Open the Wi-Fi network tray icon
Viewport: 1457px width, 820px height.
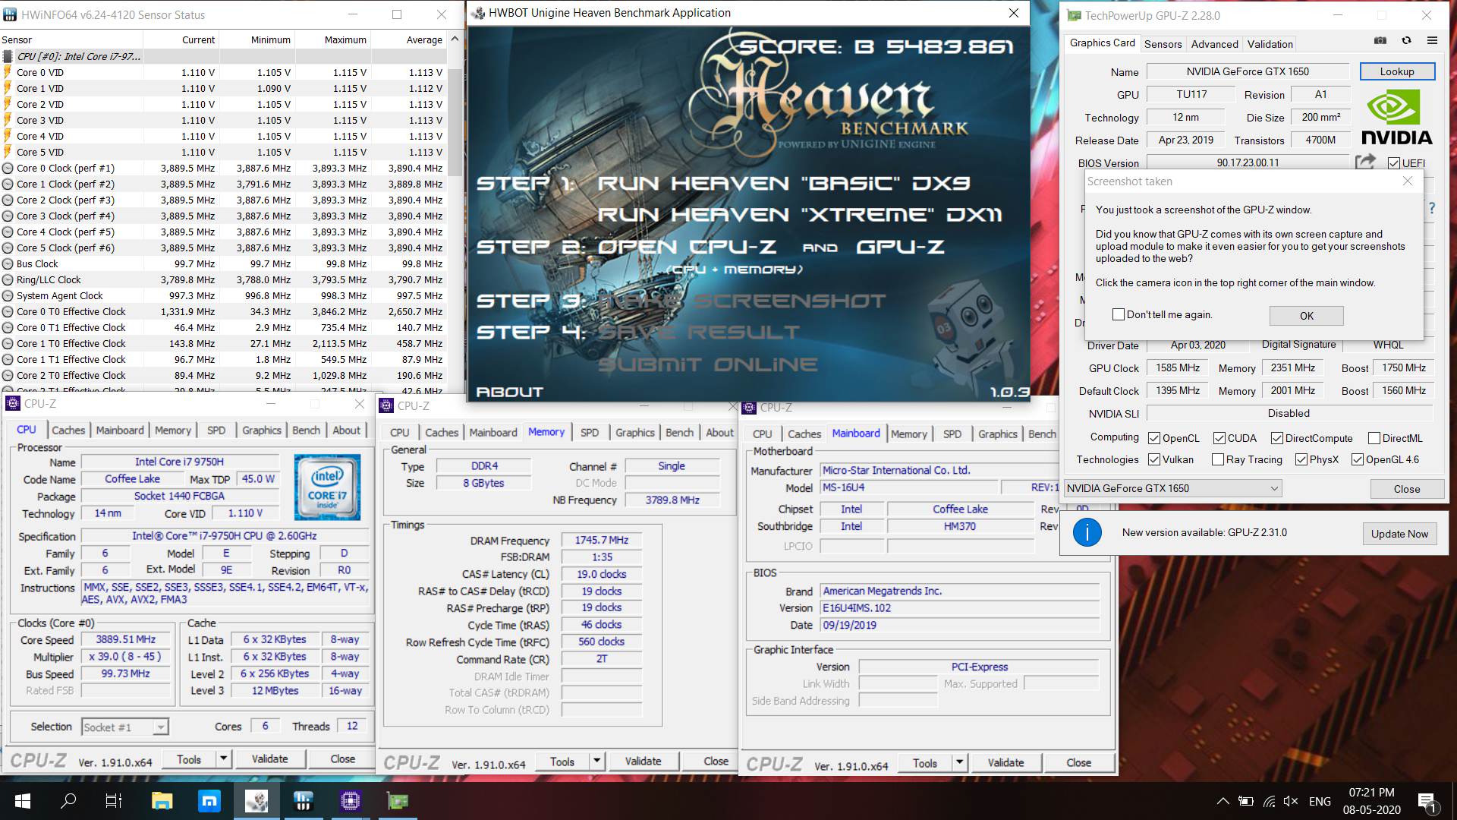[1269, 801]
